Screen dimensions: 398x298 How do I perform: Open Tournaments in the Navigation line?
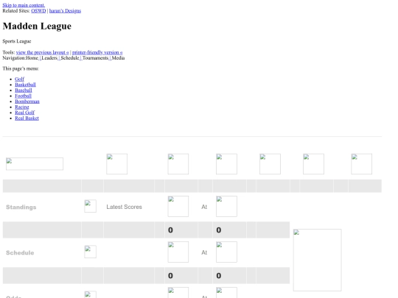tap(95, 58)
